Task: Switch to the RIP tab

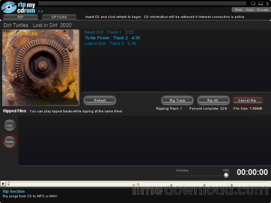Action: click(21, 17)
